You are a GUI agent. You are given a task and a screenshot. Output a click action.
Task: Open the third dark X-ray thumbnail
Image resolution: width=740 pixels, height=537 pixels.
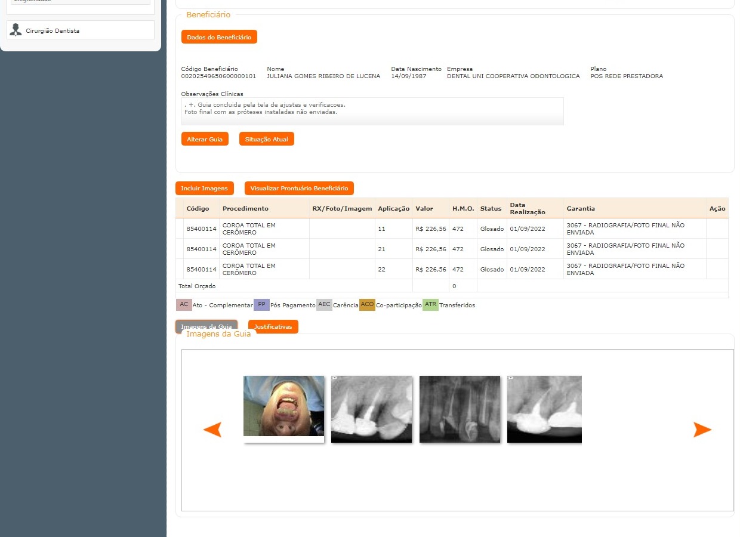click(460, 409)
